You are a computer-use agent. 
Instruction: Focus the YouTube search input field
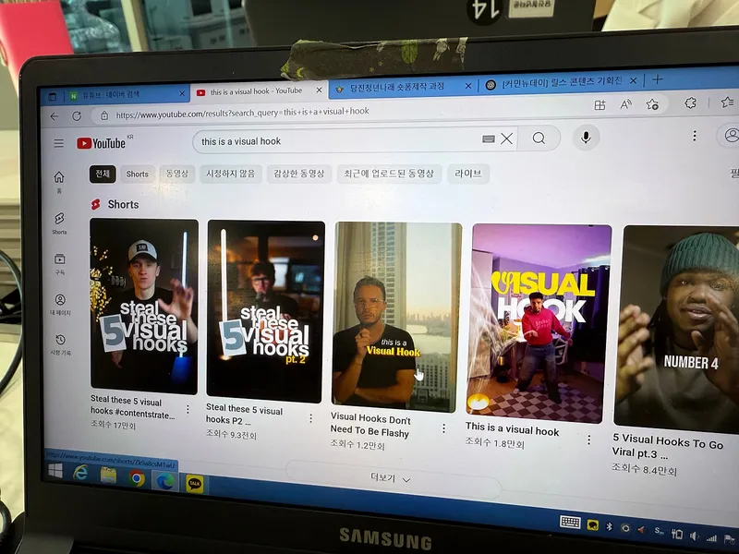pyautogui.click(x=337, y=140)
